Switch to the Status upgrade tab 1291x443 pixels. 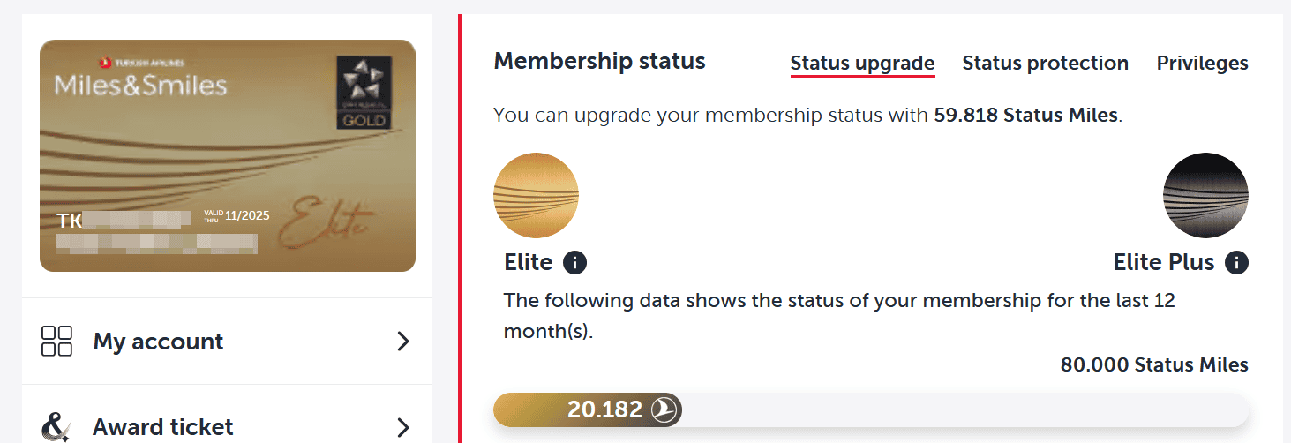click(862, 64)
